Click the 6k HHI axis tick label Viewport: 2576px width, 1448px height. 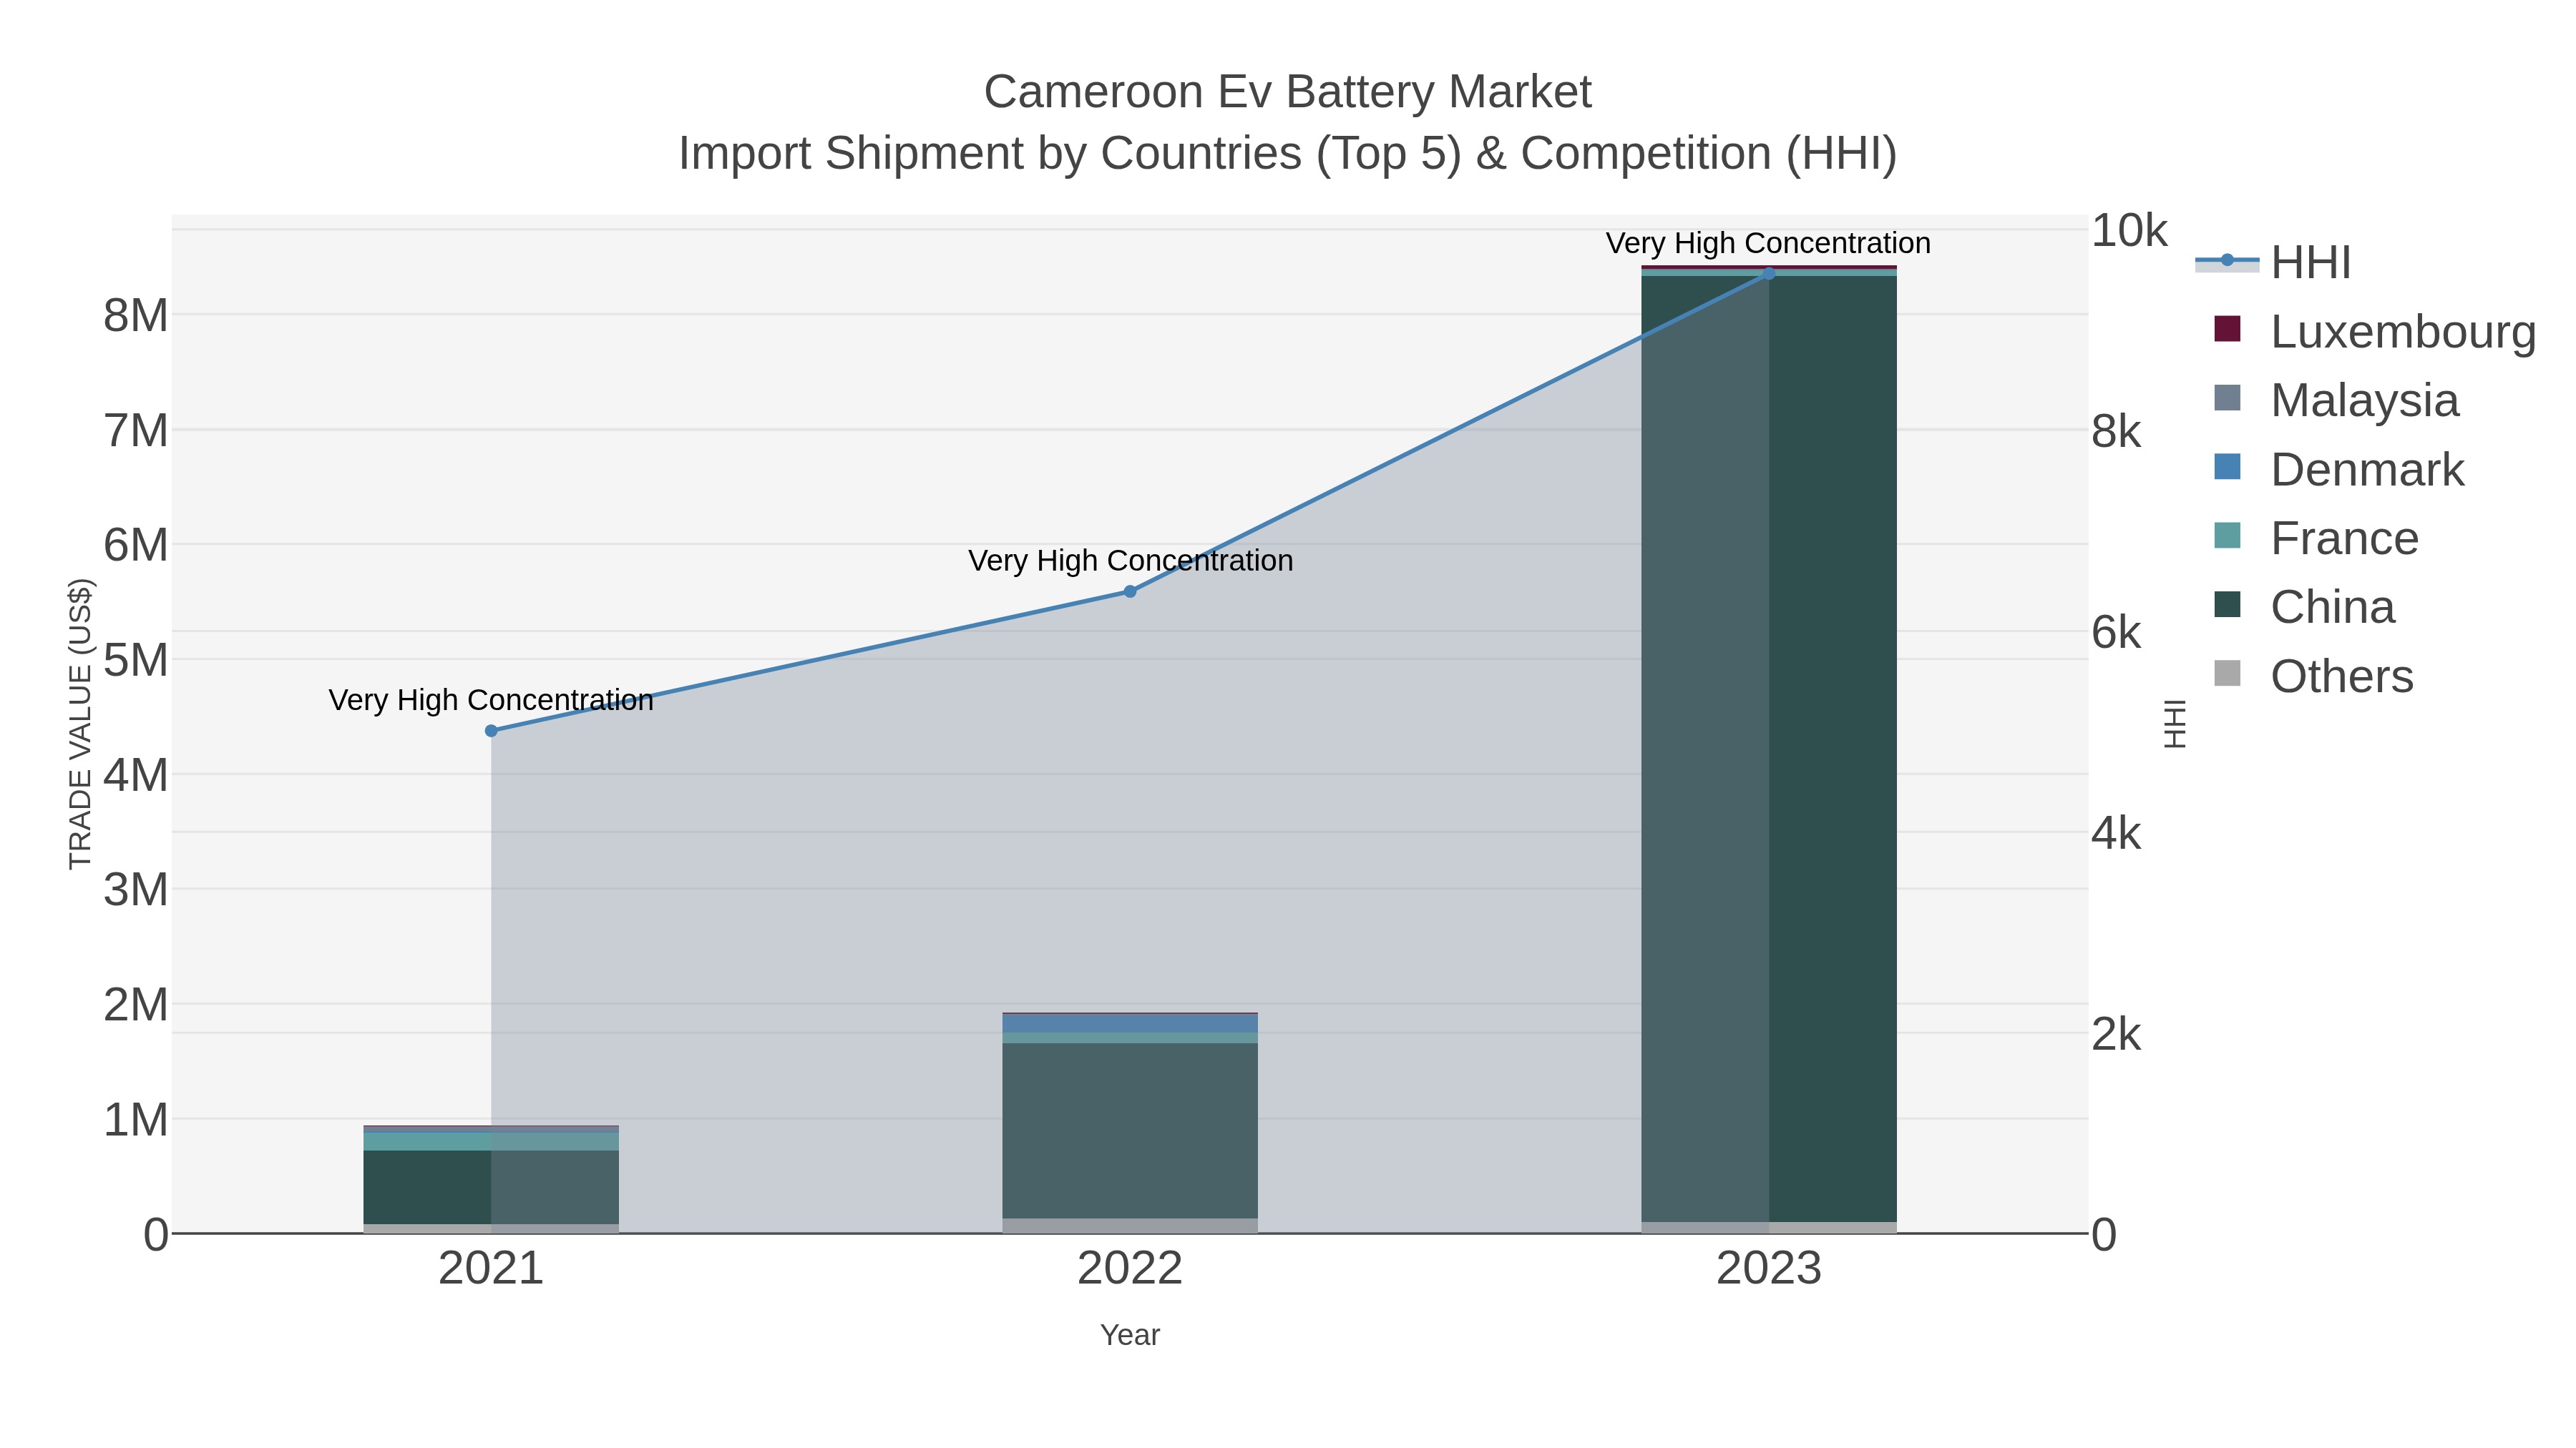(x=2116, y=633)
